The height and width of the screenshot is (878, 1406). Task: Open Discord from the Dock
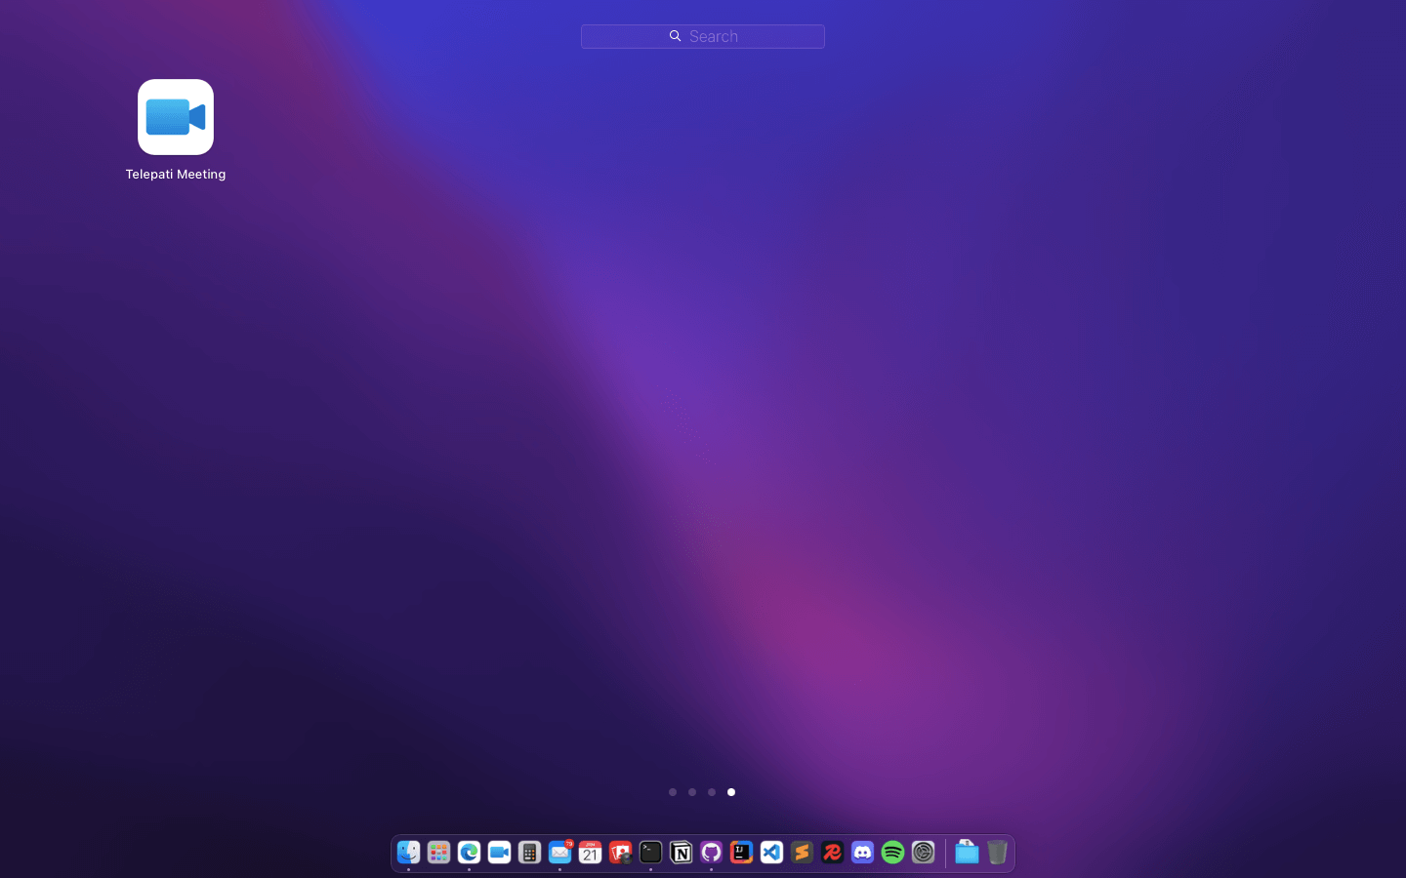click(862, 853)
